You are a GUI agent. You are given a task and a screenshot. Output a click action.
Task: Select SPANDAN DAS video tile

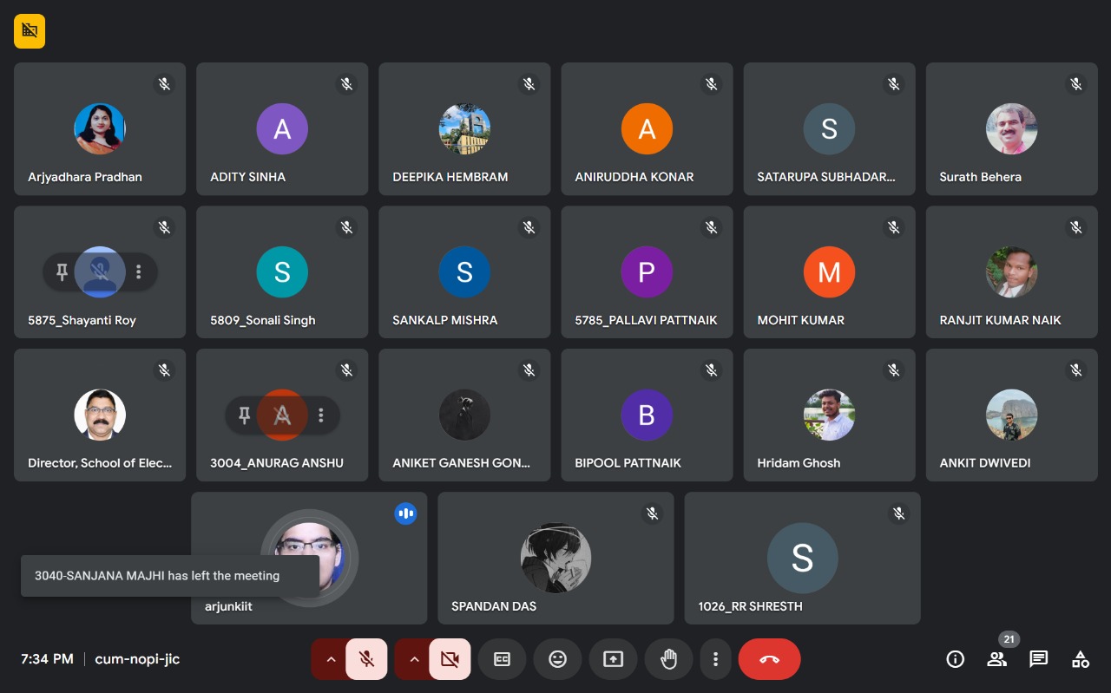click(x=555, y=558)
